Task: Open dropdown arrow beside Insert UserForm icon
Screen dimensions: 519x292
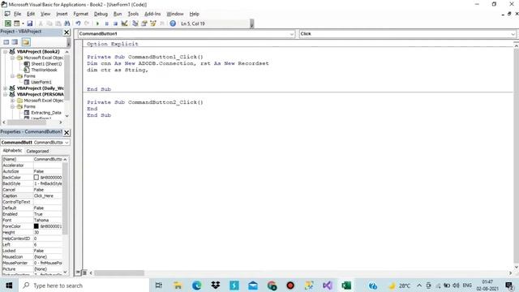Action: point(23,24)
